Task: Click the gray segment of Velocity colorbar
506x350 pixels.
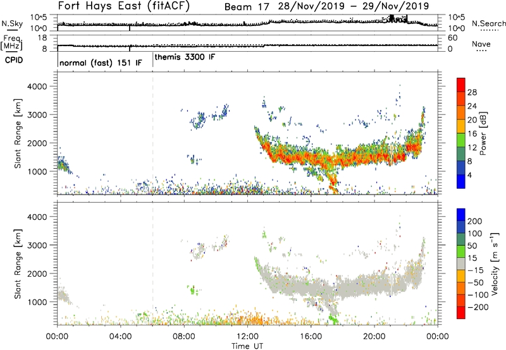Action: (x=461, y=264)
